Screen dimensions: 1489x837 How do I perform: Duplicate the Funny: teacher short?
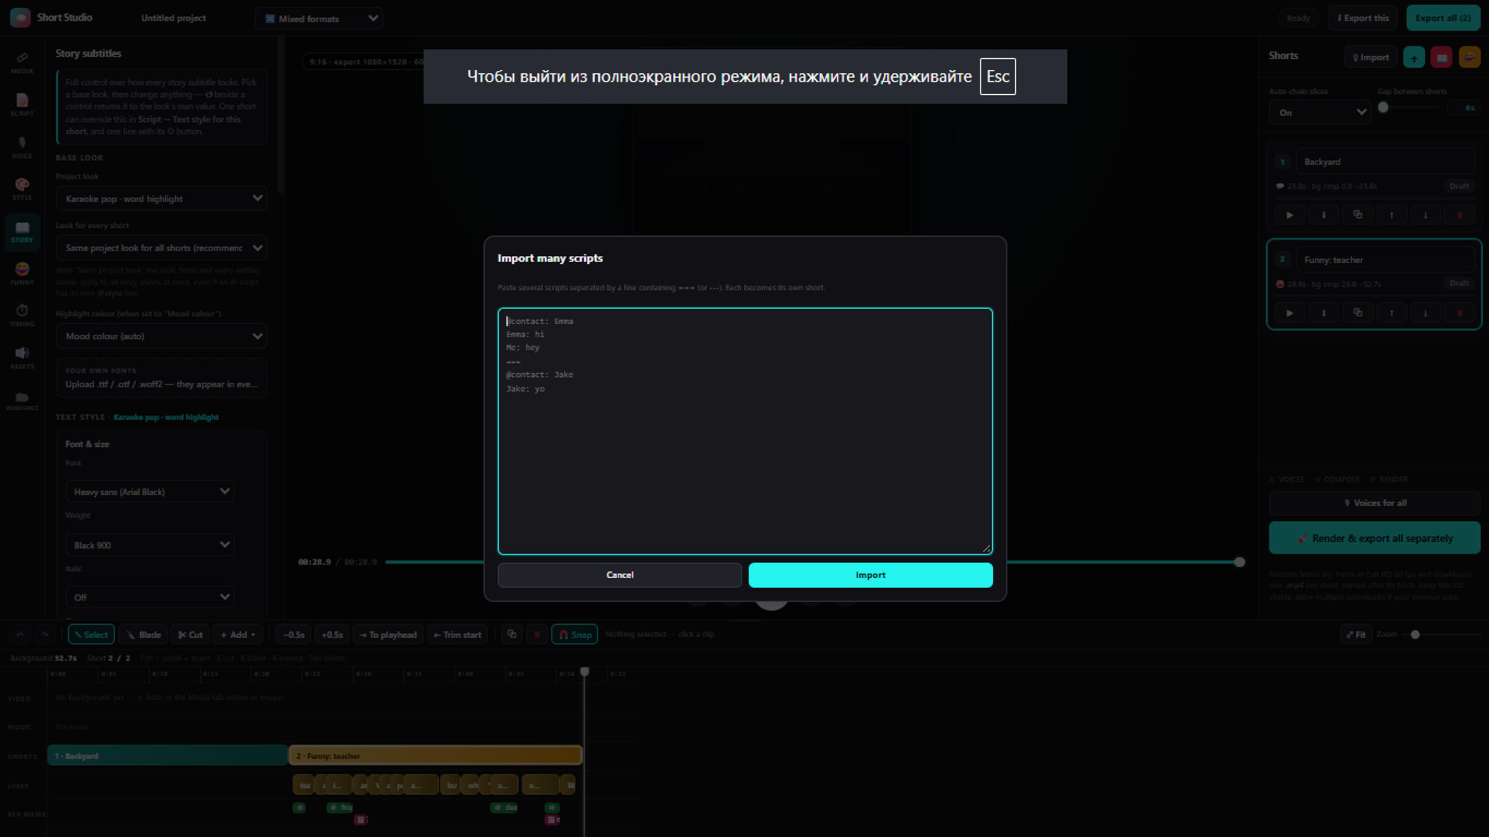tap(1357, 313)
